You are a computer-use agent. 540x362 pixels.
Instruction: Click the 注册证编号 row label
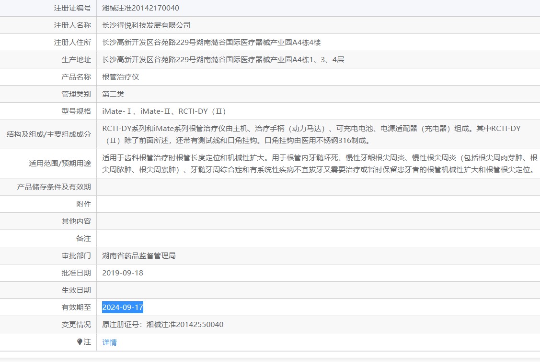click(x=72, y=8)
